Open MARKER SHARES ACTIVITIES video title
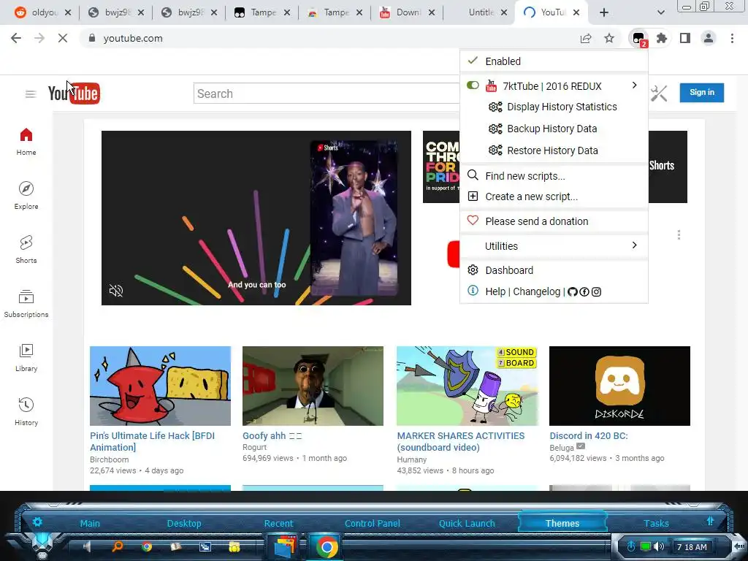Screen dimensions: 748x561 461,441
